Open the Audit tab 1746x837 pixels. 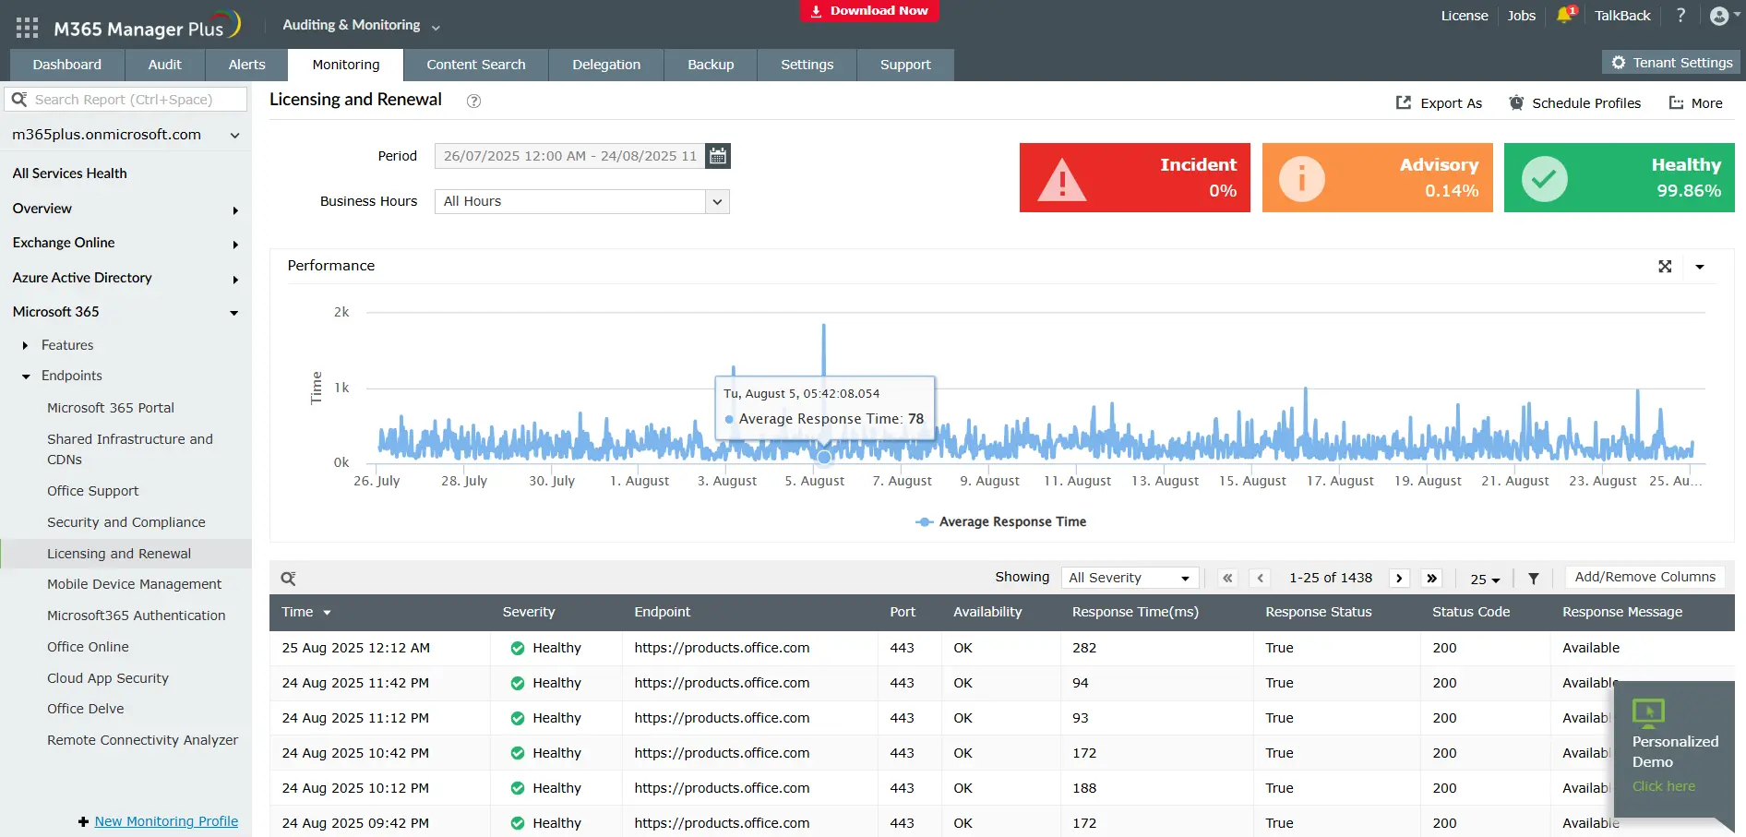(164, 65)
